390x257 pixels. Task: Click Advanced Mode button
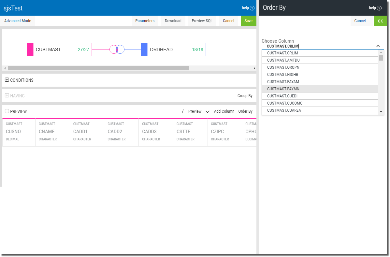pos(18,21)
